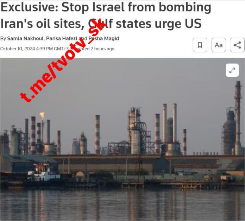
Task: Click the 'Updated 2 hours ago' timestamp
Action: pos(93,49)
